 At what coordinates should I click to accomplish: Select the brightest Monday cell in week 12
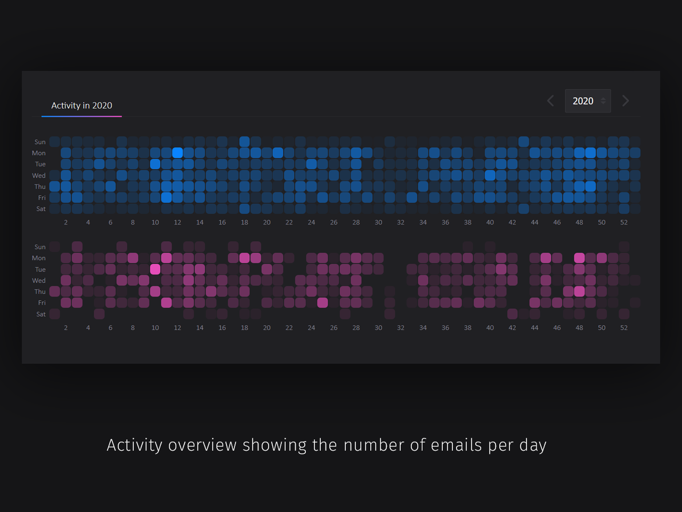177,153
